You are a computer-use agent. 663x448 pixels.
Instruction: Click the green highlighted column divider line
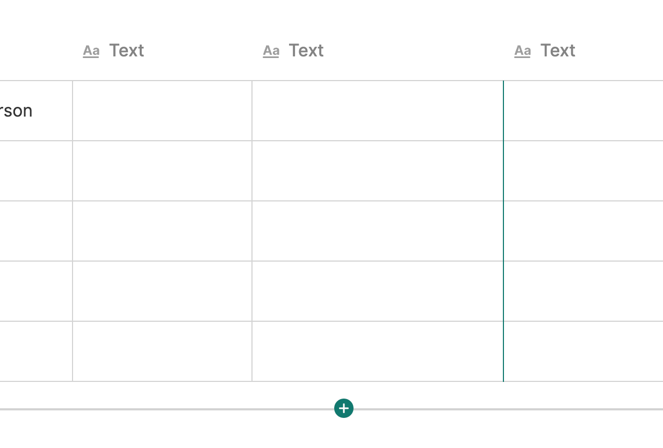click(x=503, y=231)
